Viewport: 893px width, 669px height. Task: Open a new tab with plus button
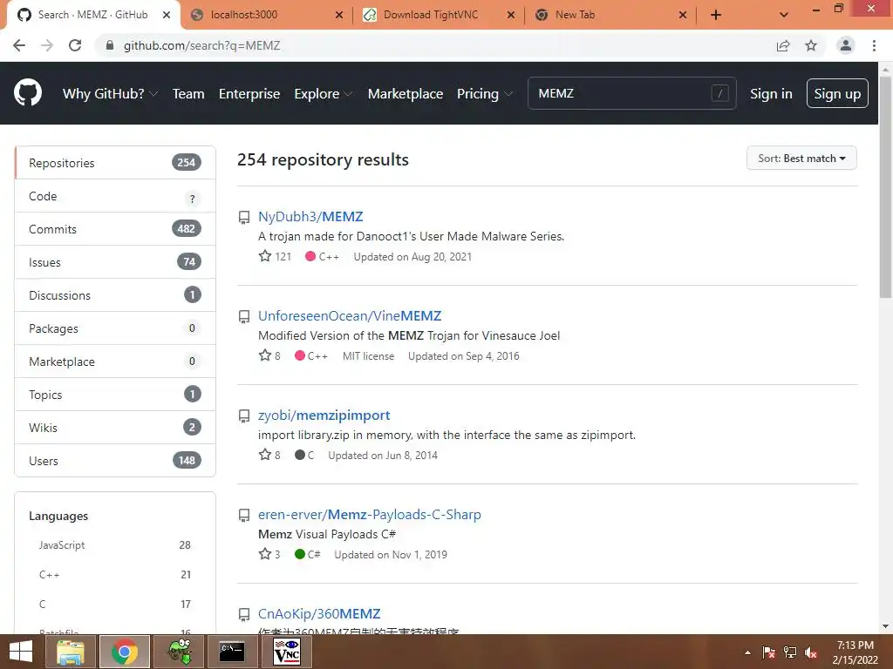click(x=716, y=15)
